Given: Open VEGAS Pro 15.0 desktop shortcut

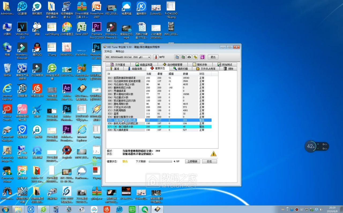Looking at the screenshot, I should click(22, 30).
